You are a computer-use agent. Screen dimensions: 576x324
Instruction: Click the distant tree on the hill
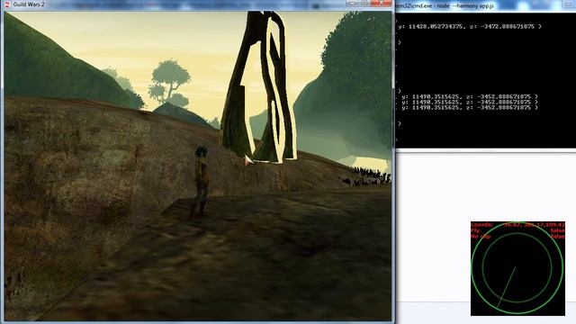tap(169, 83)
